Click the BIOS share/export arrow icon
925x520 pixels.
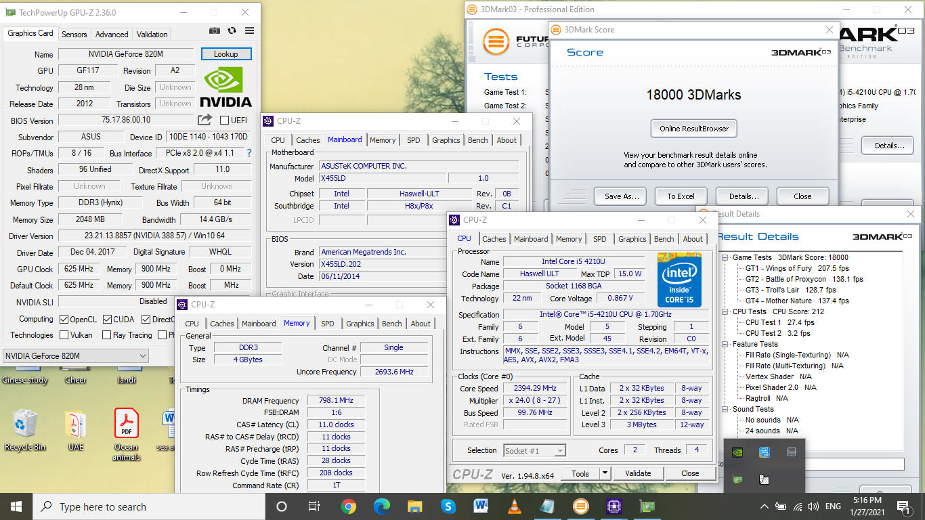click(205, 120)
